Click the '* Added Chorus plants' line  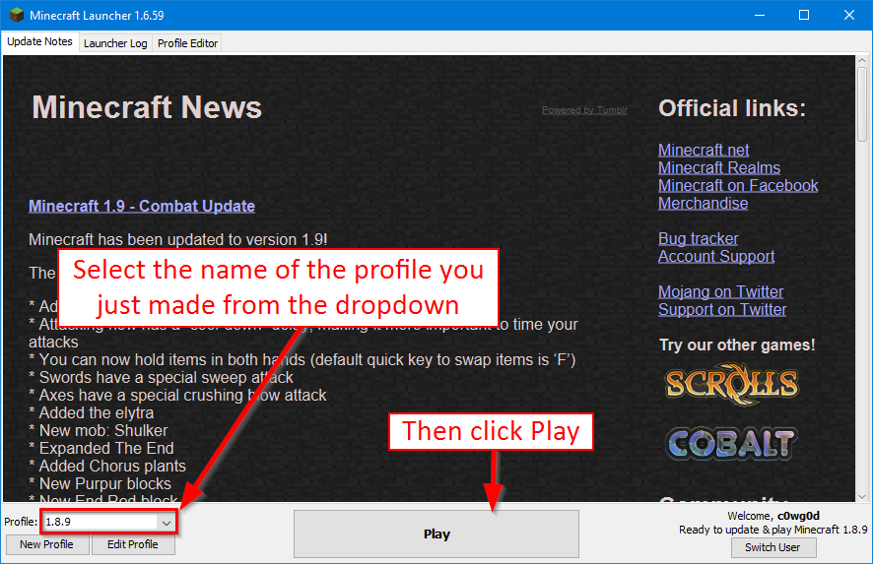point(107,467)
